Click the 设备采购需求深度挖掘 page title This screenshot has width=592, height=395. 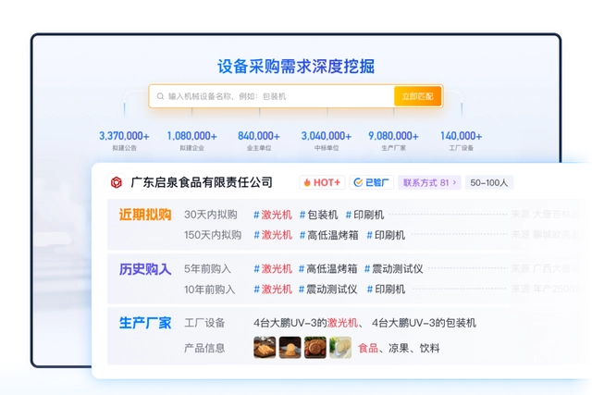pyautogui.click(x=296, y=67)
